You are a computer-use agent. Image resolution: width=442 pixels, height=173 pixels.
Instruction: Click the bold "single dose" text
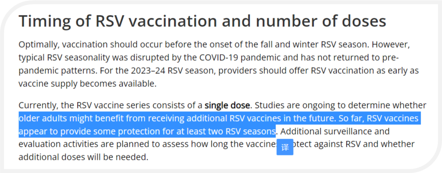click(227, 106)
